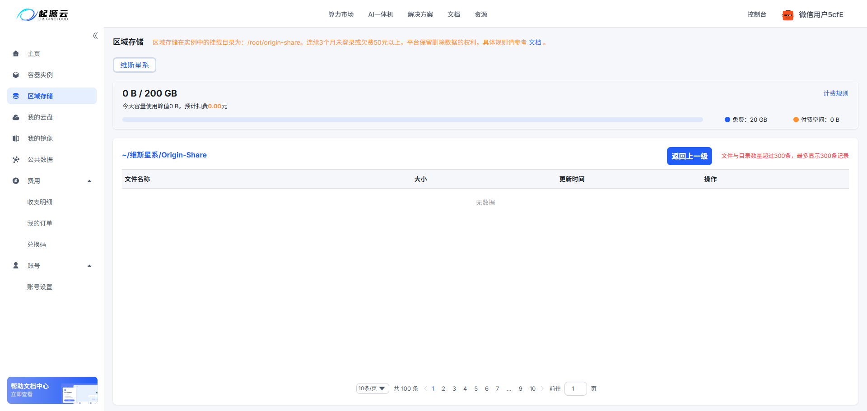Collapse the 费用 menu section
The width and height of the screenshot is (867, 411).
tap(89, 180)
